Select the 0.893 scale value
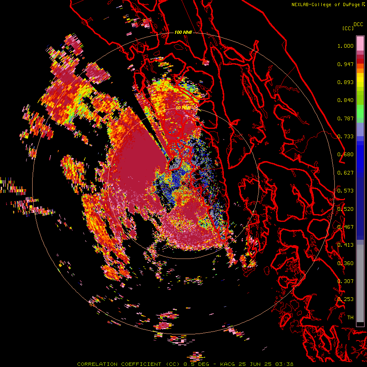This screenshot has height=367, width=367. pos(345,82)
